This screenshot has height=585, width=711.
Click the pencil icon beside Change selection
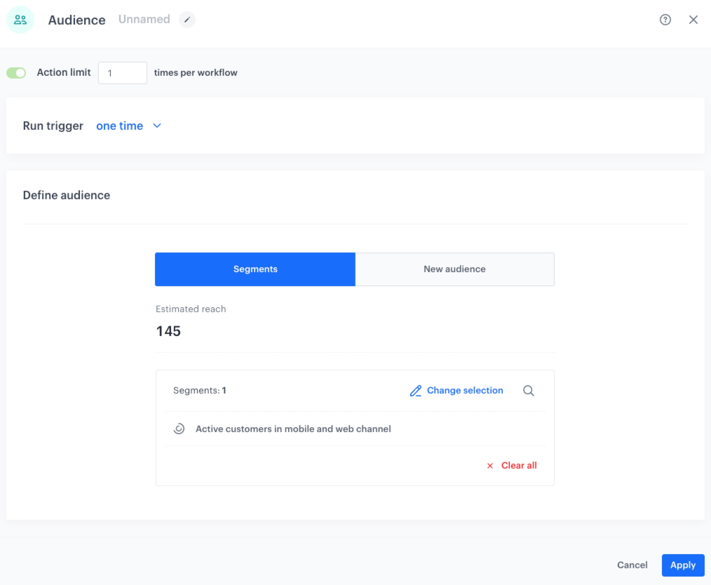(x=415, y=390)
